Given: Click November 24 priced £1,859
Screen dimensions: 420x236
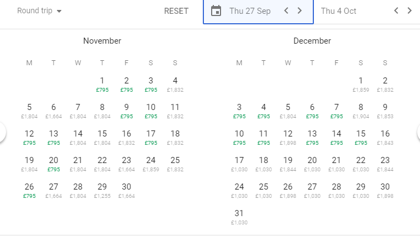Looking at the screenshot, I should pyautogui.click(x=151, y=164).
